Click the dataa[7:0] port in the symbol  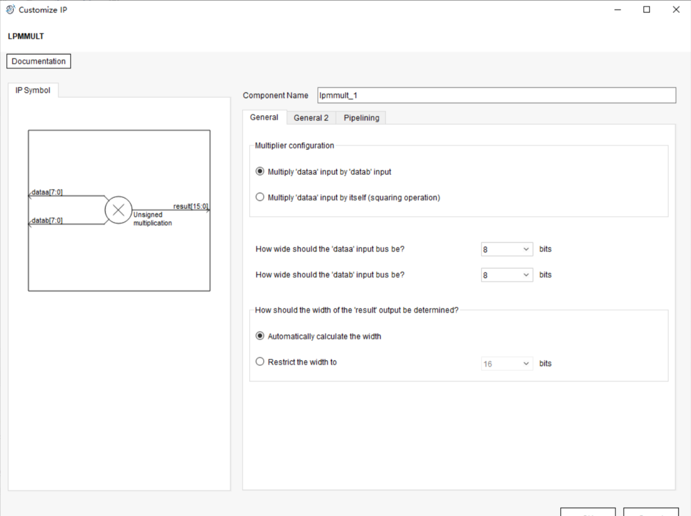coord(47,192)
